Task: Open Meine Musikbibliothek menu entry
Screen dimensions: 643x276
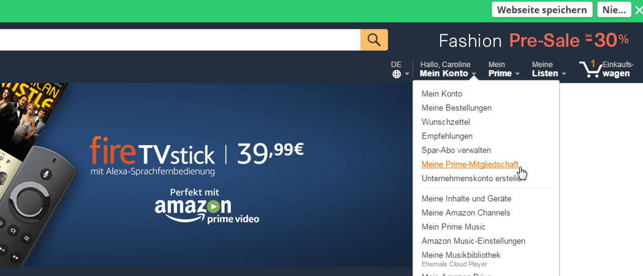Action: 461,255
